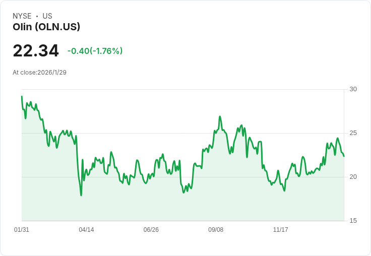371x256 pixels.
Task: Click the chart's highest peak near 09/08
Action: point(220,116)
